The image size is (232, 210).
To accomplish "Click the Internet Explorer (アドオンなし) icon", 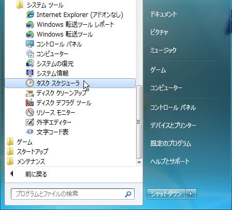I will (x=30, y=14).
